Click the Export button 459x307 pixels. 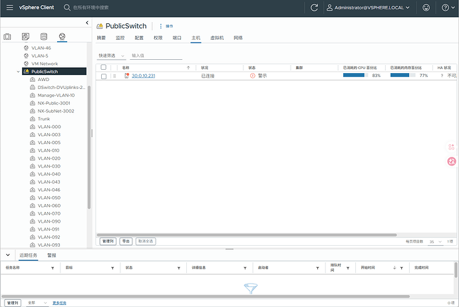click(x=126, y=241)
